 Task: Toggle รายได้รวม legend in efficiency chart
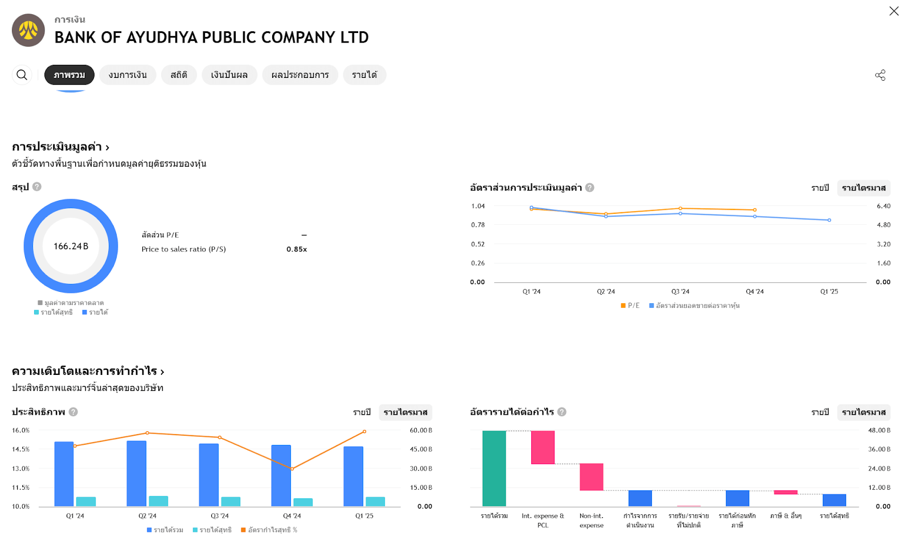(165, 530)
